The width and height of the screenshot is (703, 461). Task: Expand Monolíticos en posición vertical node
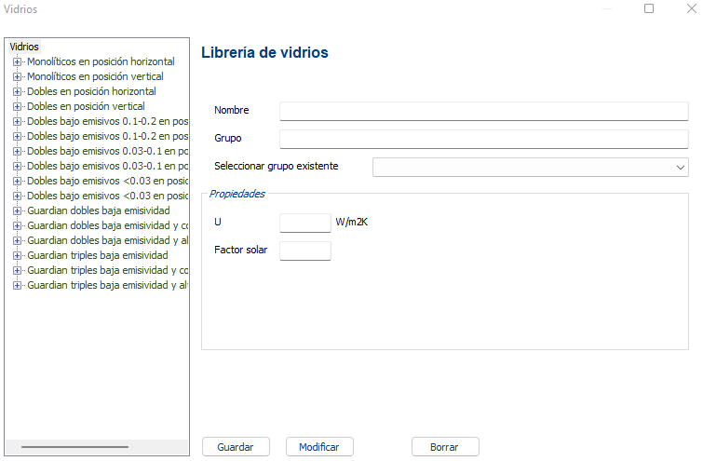coord(17,76)
